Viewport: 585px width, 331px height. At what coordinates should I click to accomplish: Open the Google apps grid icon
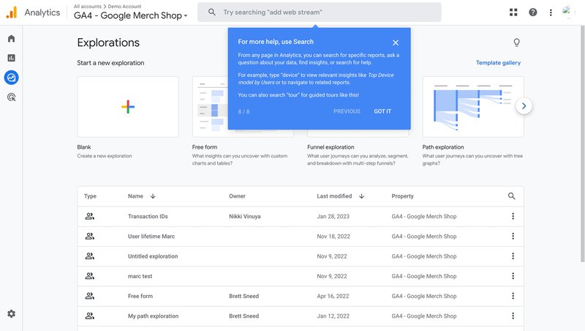click(513, 12)
